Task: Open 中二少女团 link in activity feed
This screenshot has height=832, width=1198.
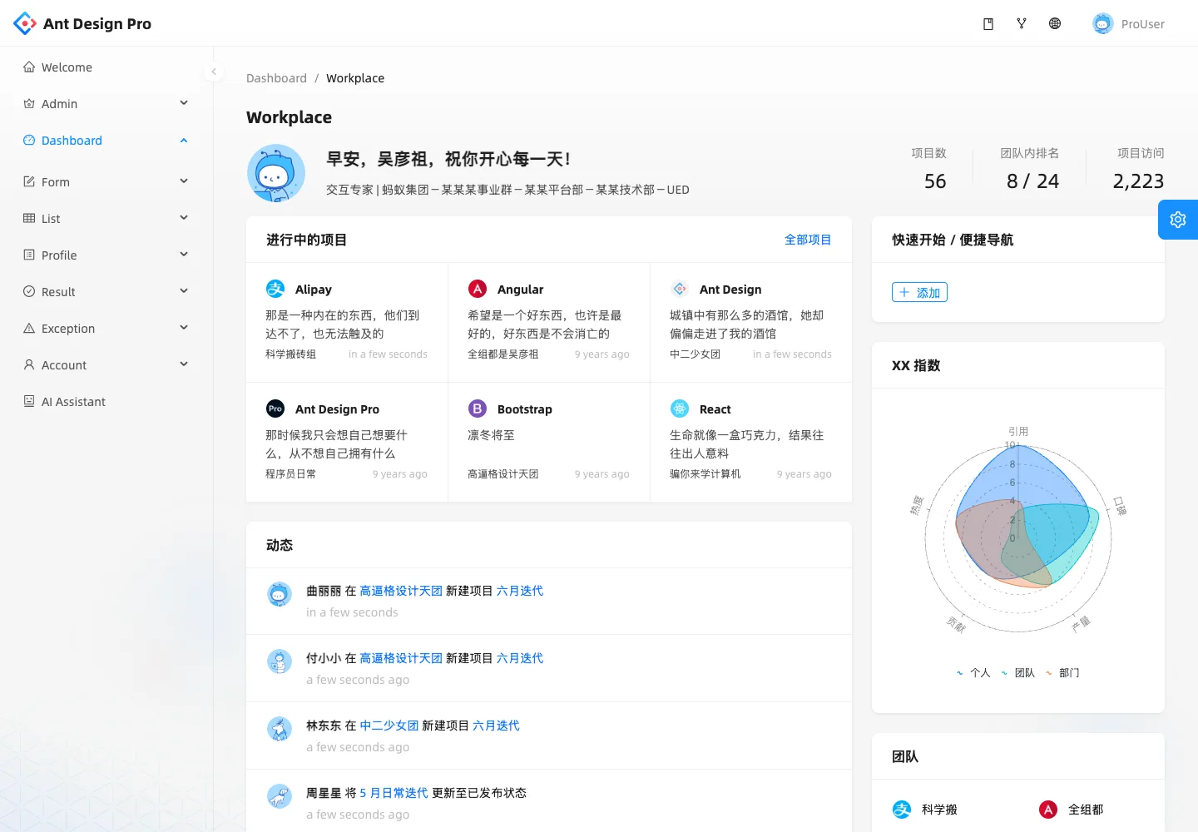Action: pos(389,726)
